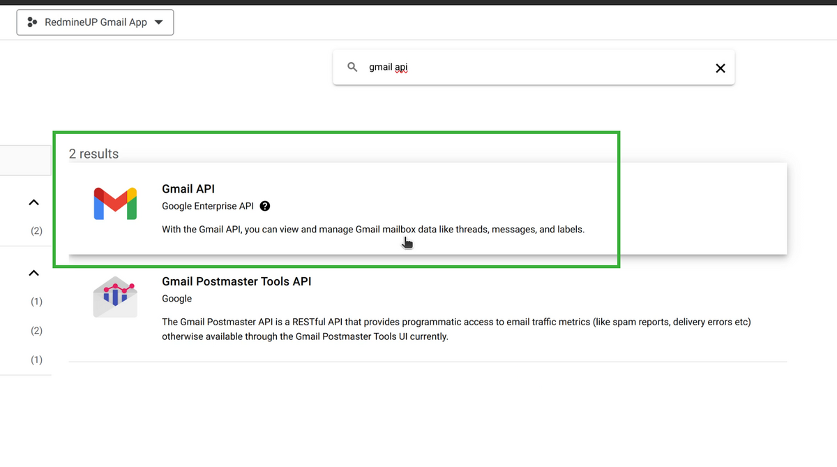
Task: Click the "Gmail Postmaster Tools API" title text
Action: [236, 281]
